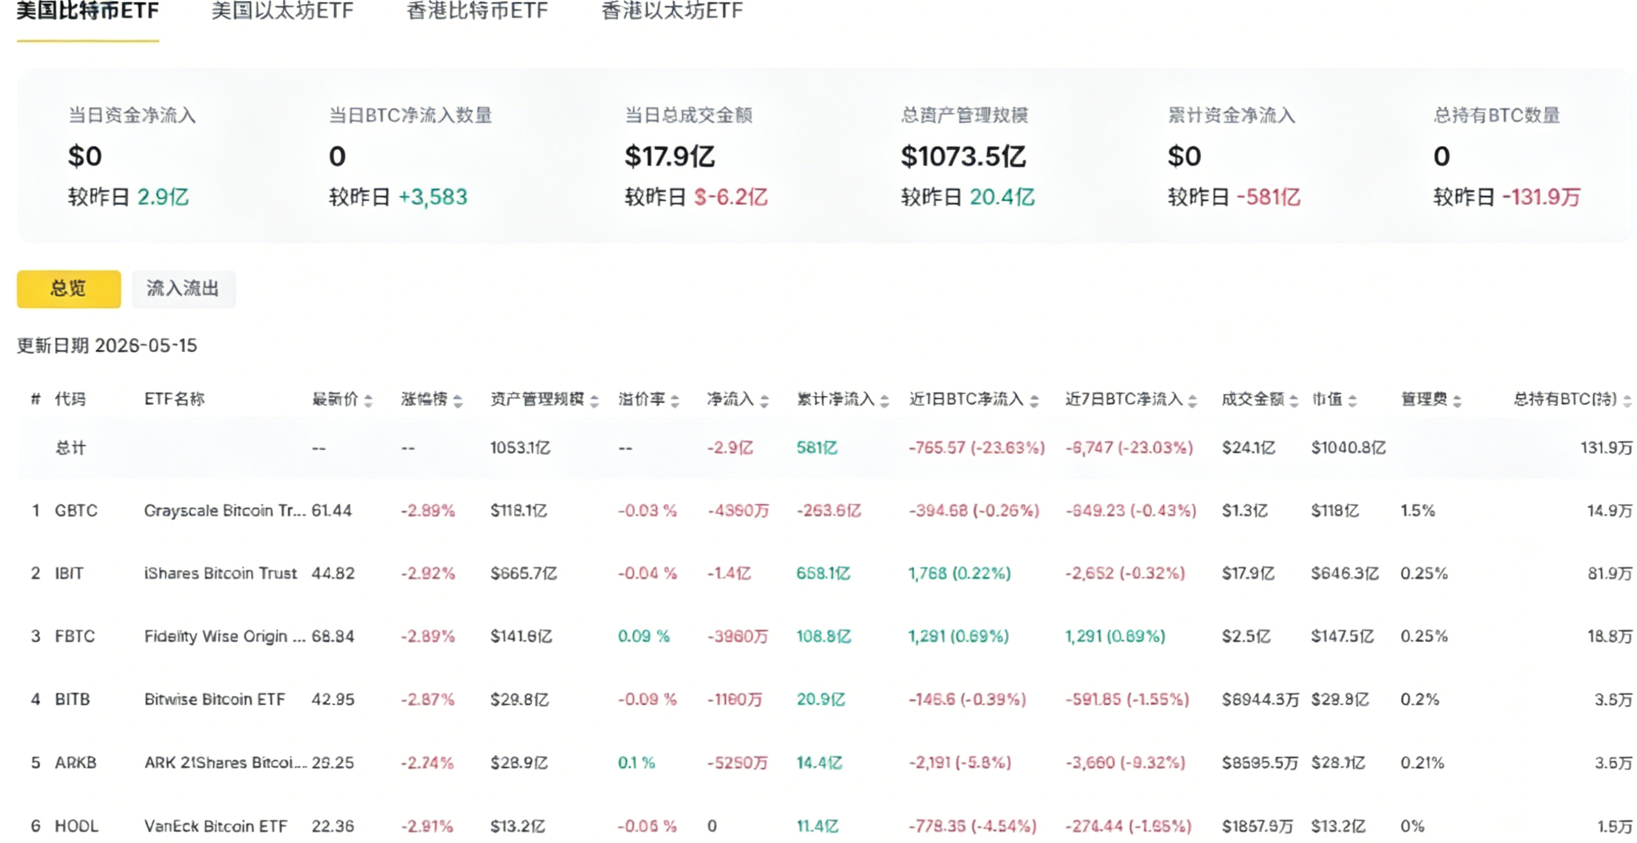Click the -581亿 cumulative change value
The height and width of the screenshot is (843, 1637).
1268,197
